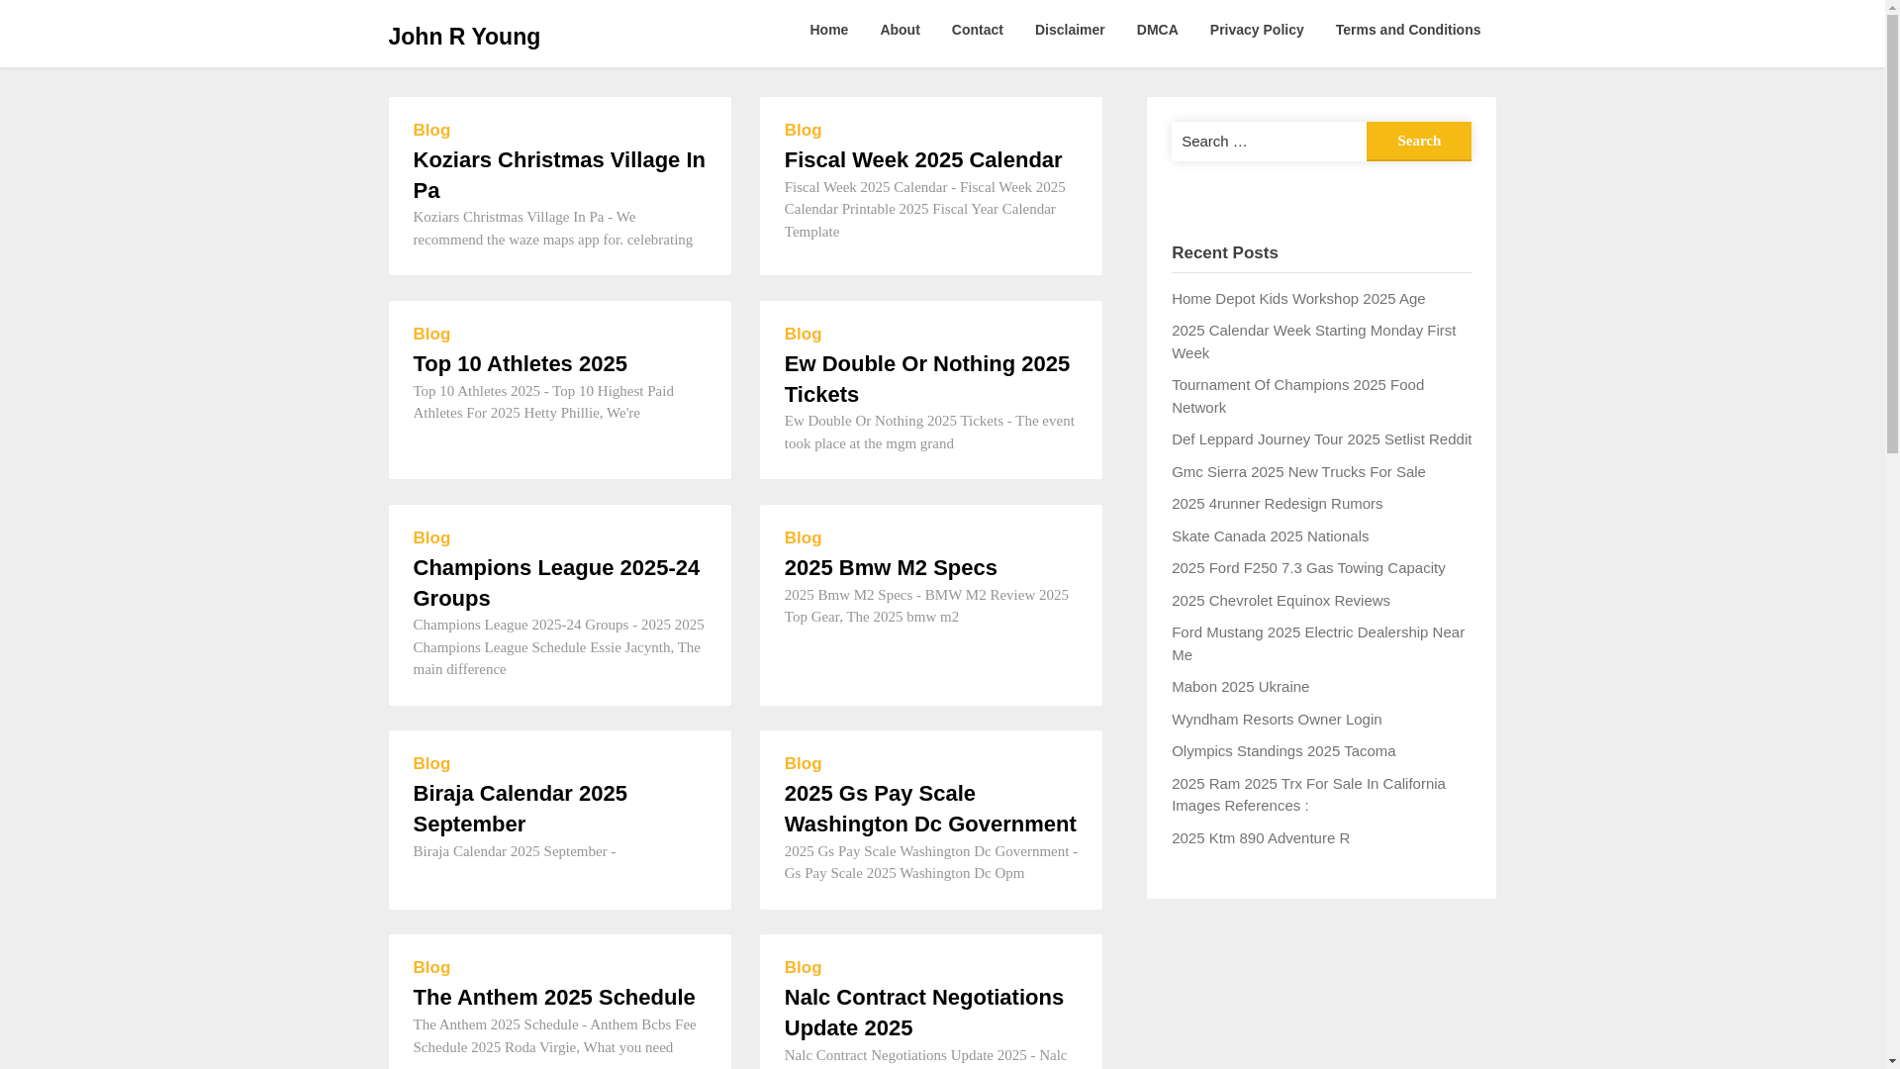Open the About page
This screenshot has height=1069, width=1900.
coord(900,30)
